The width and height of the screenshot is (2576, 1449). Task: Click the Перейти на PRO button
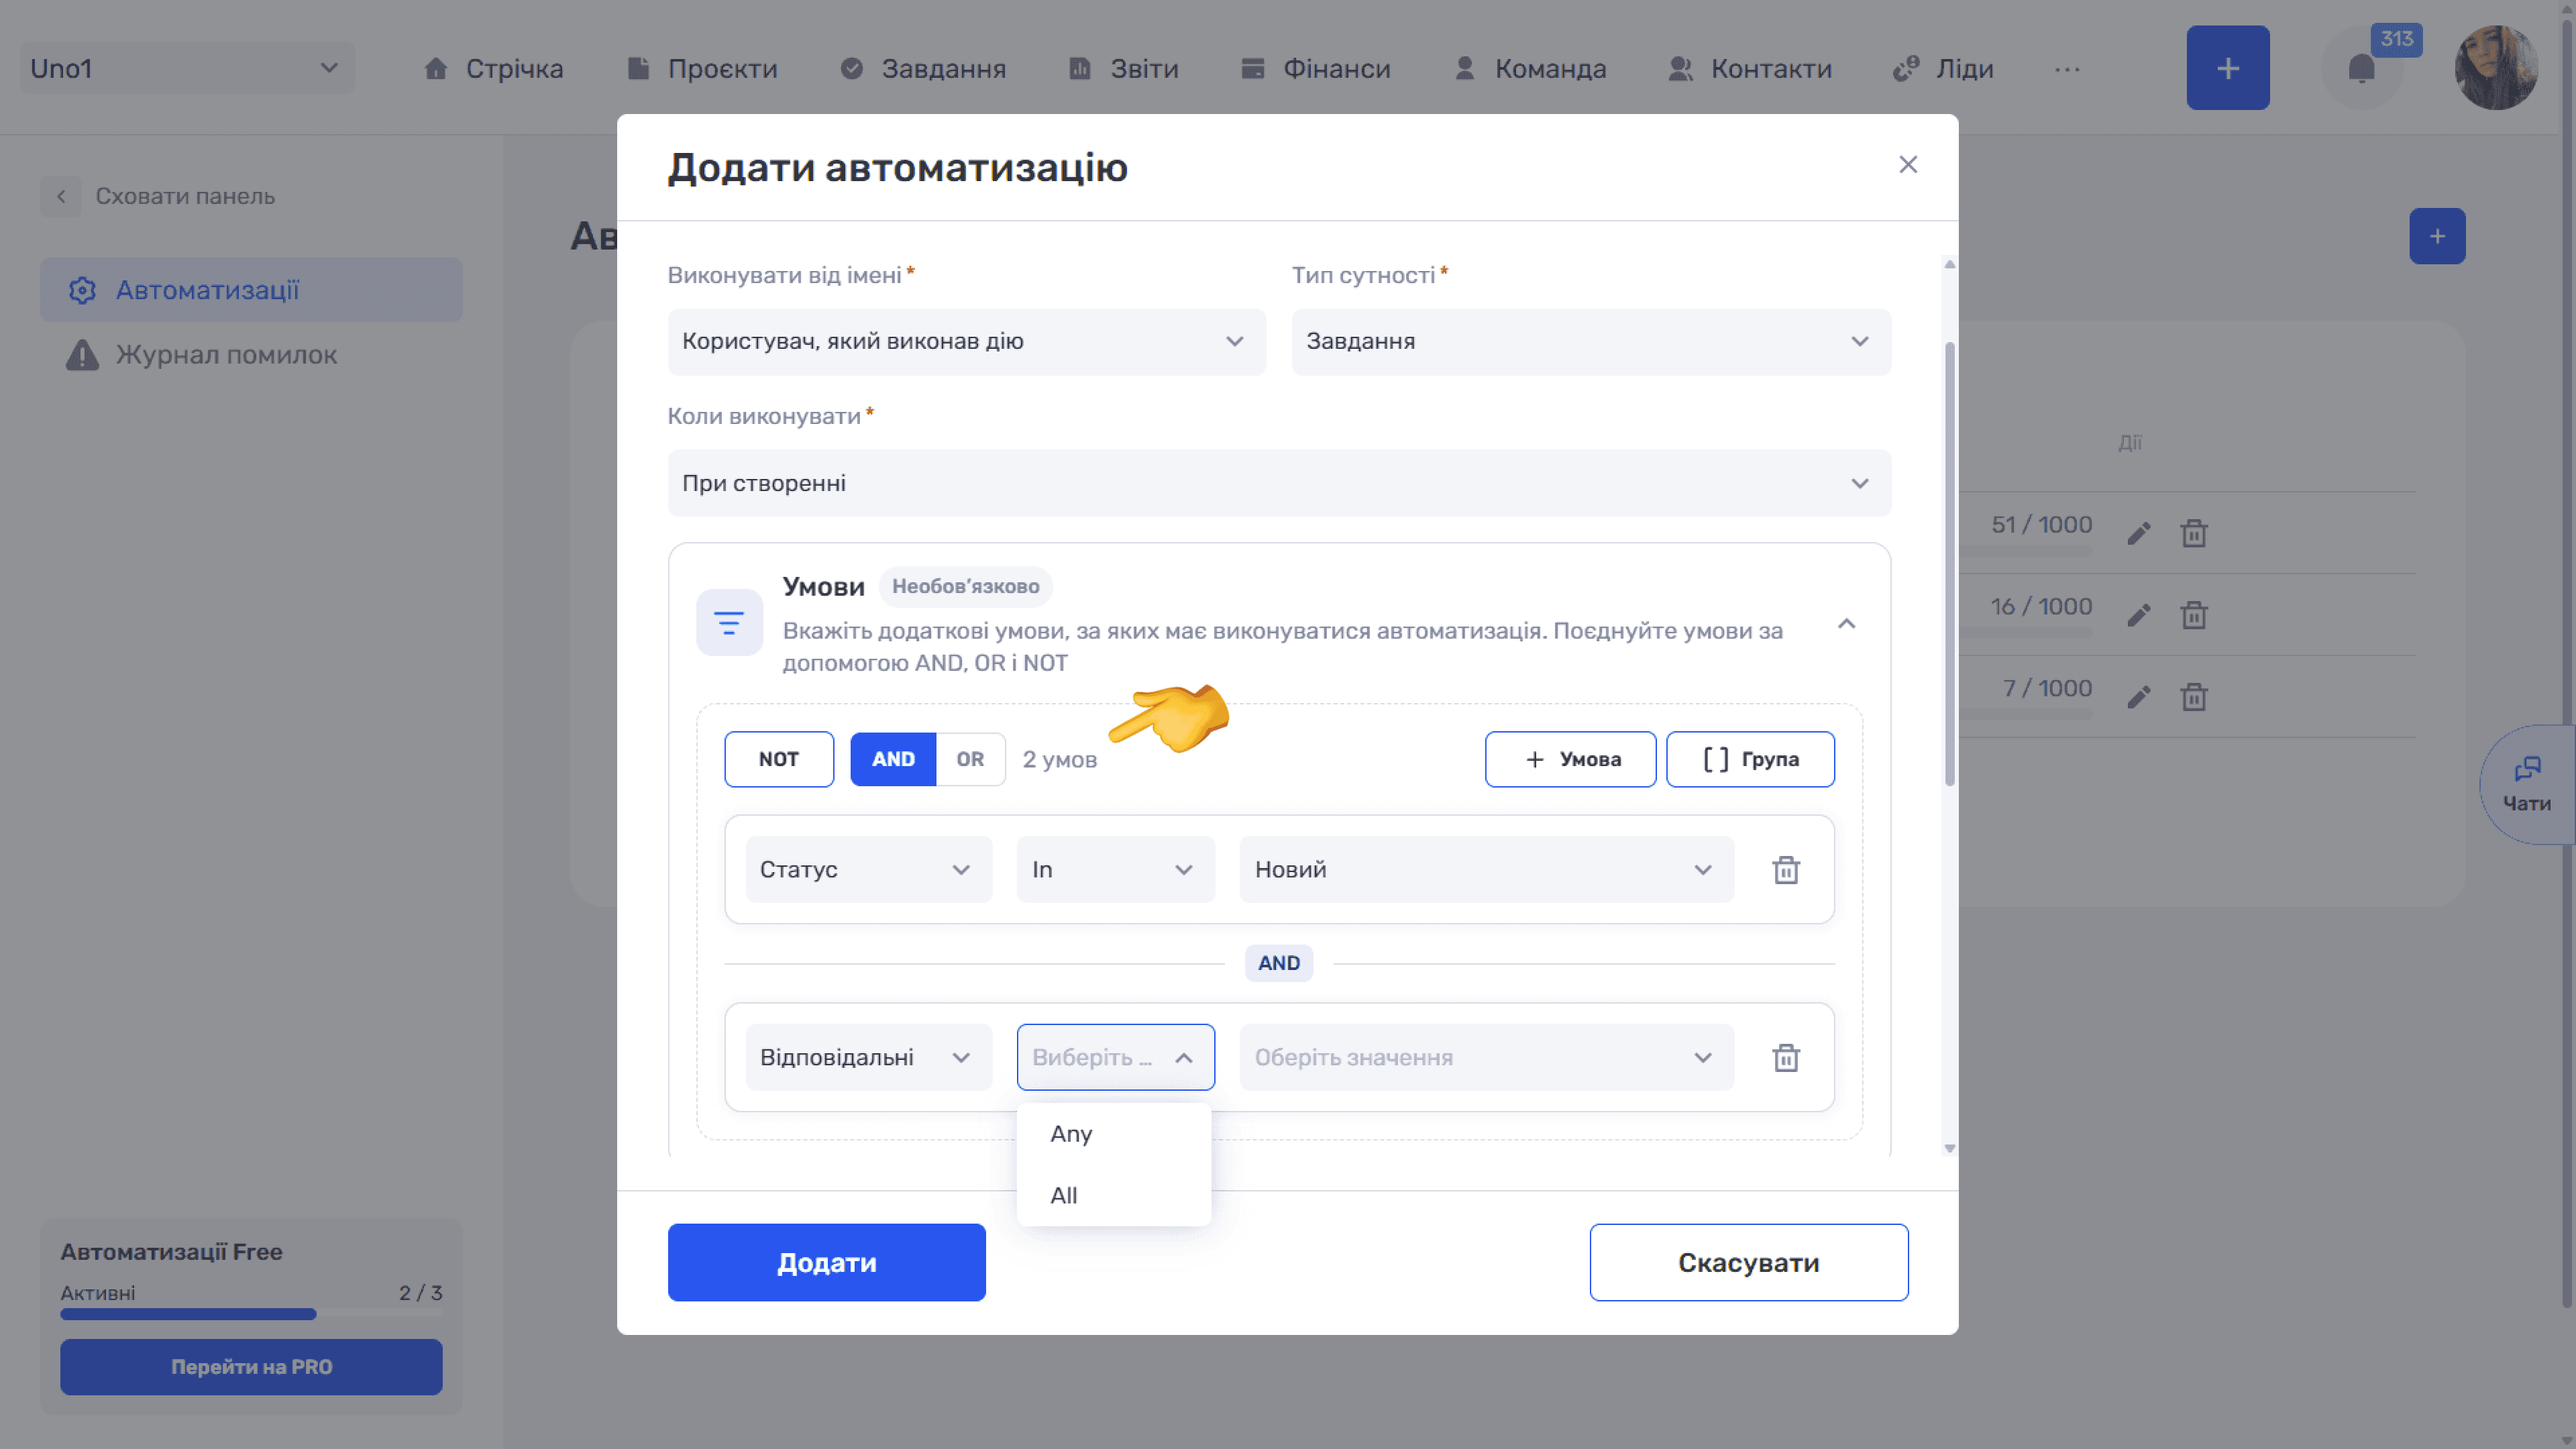[251, 1366]
